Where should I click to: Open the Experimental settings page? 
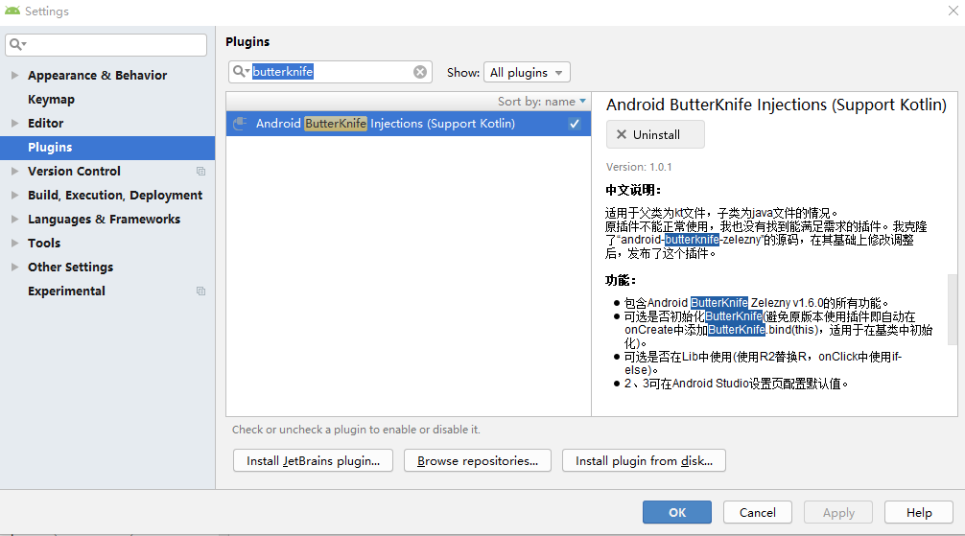click(66, 291)
